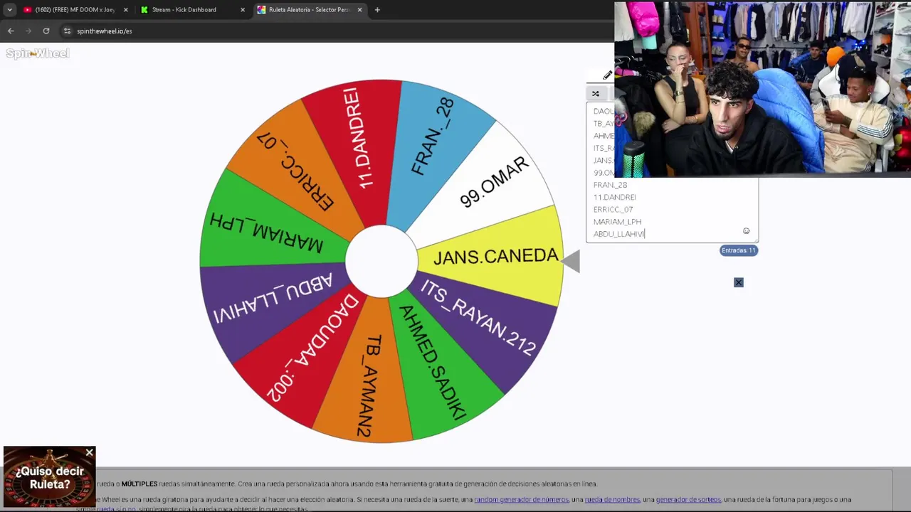The image size is (911, 512).
Task: Click the gray wheel pointer arrow
Action: [571, 261]
